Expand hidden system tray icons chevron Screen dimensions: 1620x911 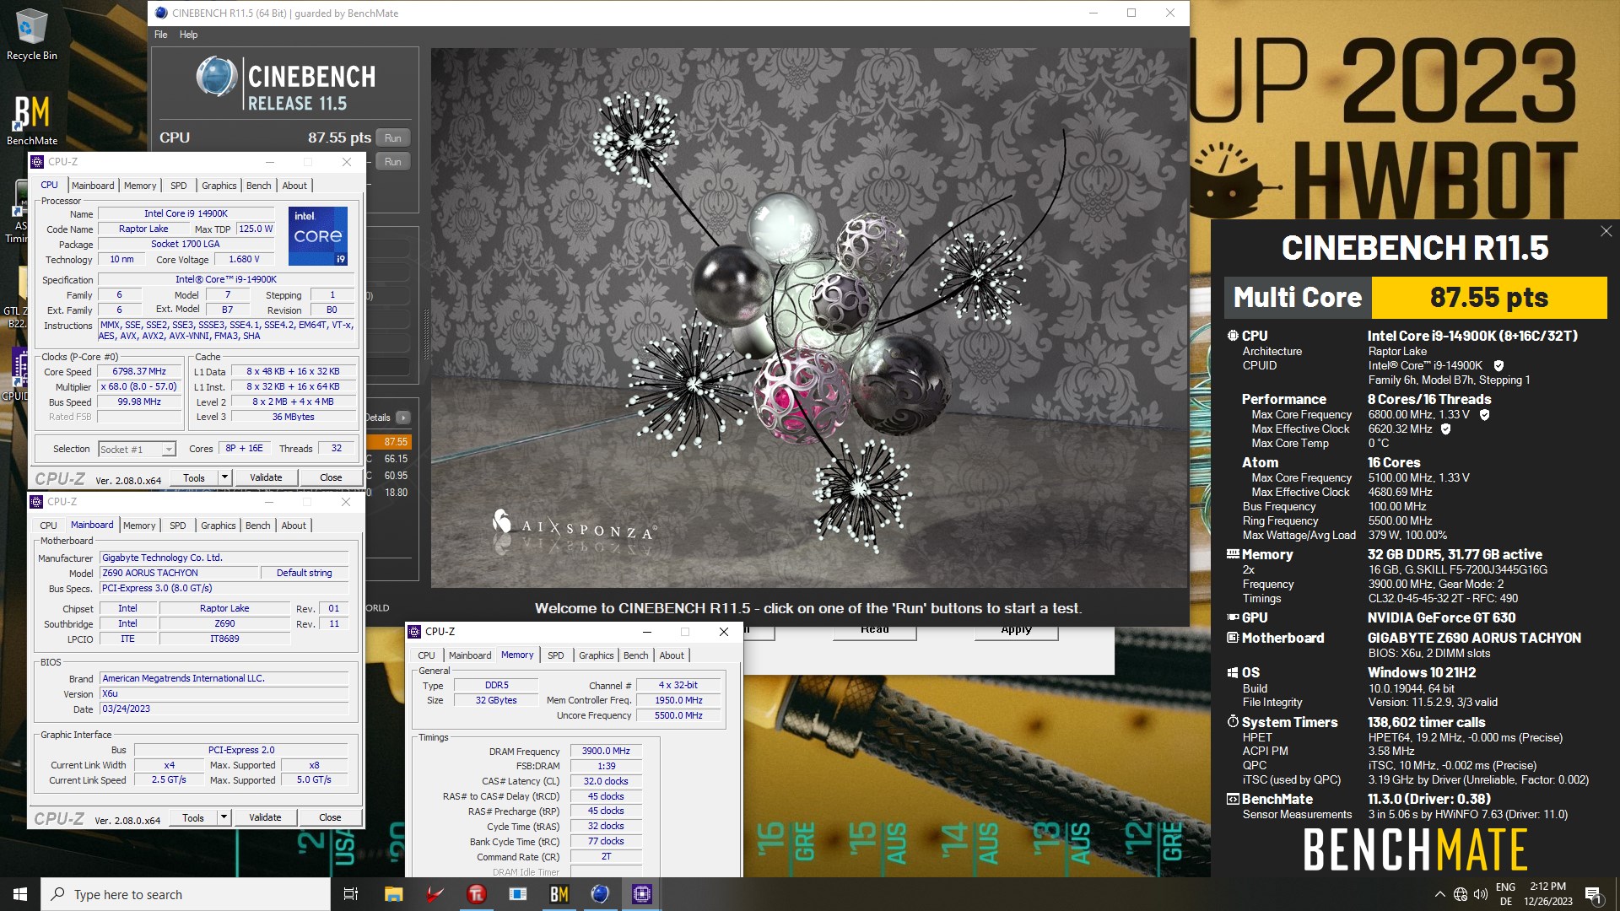tap(1439, 894)
